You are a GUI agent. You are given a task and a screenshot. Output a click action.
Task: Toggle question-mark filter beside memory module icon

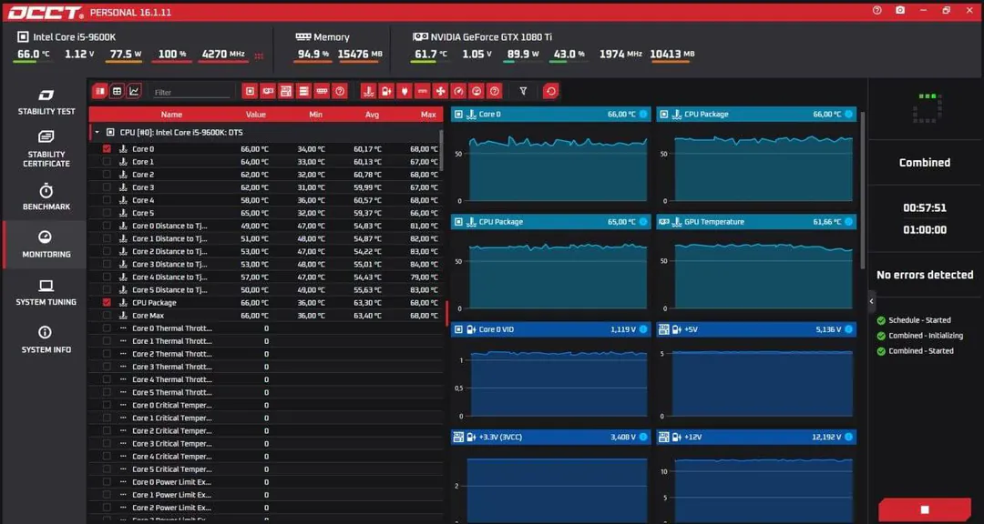click(x=340, y=92)
